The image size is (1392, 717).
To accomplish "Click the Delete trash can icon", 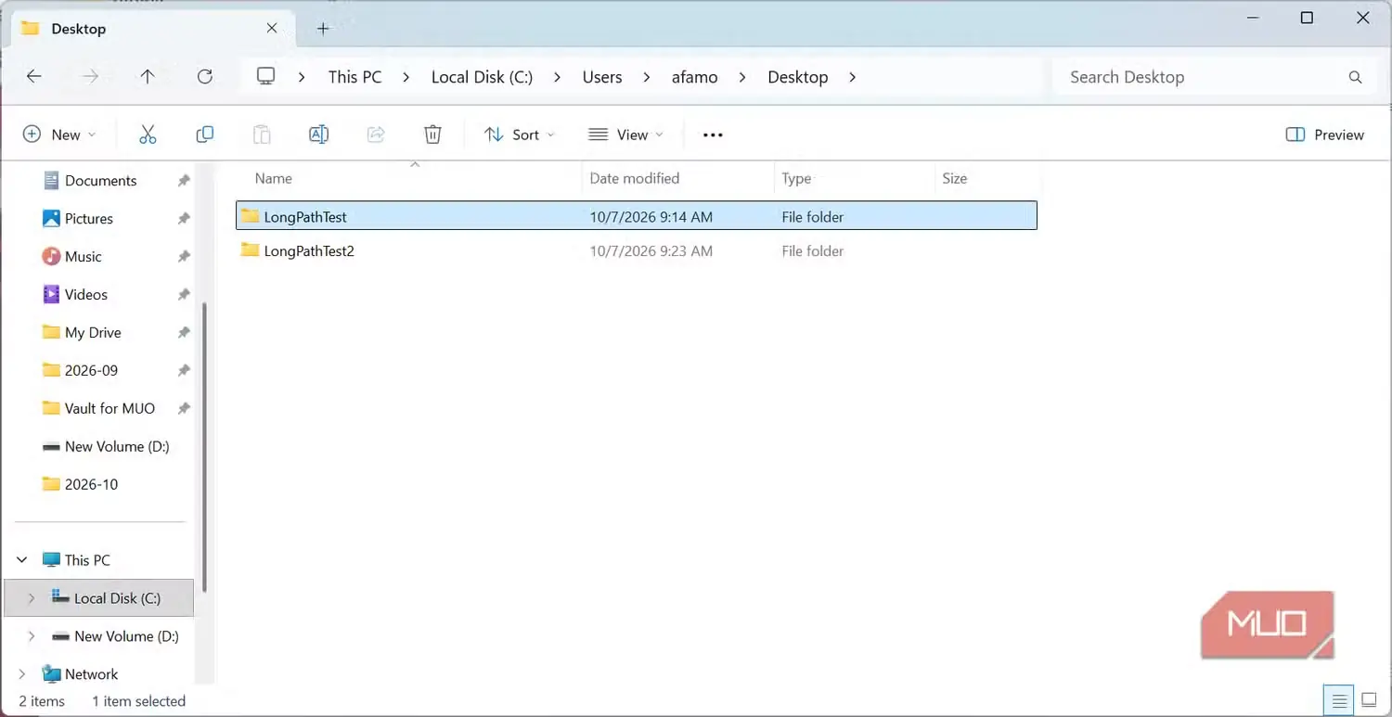I will click(432, 134).
